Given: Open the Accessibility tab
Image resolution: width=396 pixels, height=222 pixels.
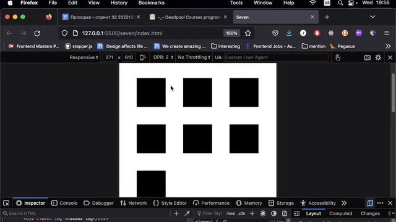Looking at the screenshot, I should (x=318, y=203).
